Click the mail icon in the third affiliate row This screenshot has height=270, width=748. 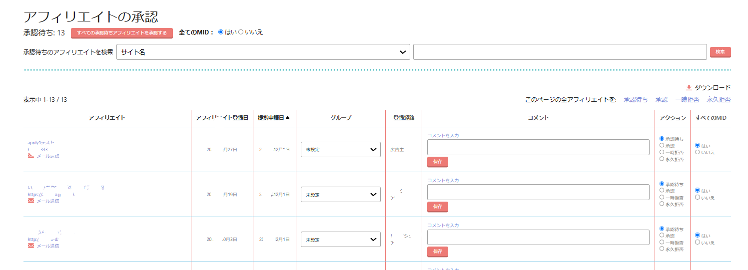click(x=31, y=246)
